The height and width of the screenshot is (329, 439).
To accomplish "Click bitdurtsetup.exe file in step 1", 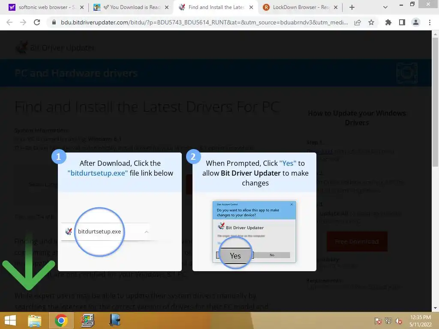I will (99, 232).
